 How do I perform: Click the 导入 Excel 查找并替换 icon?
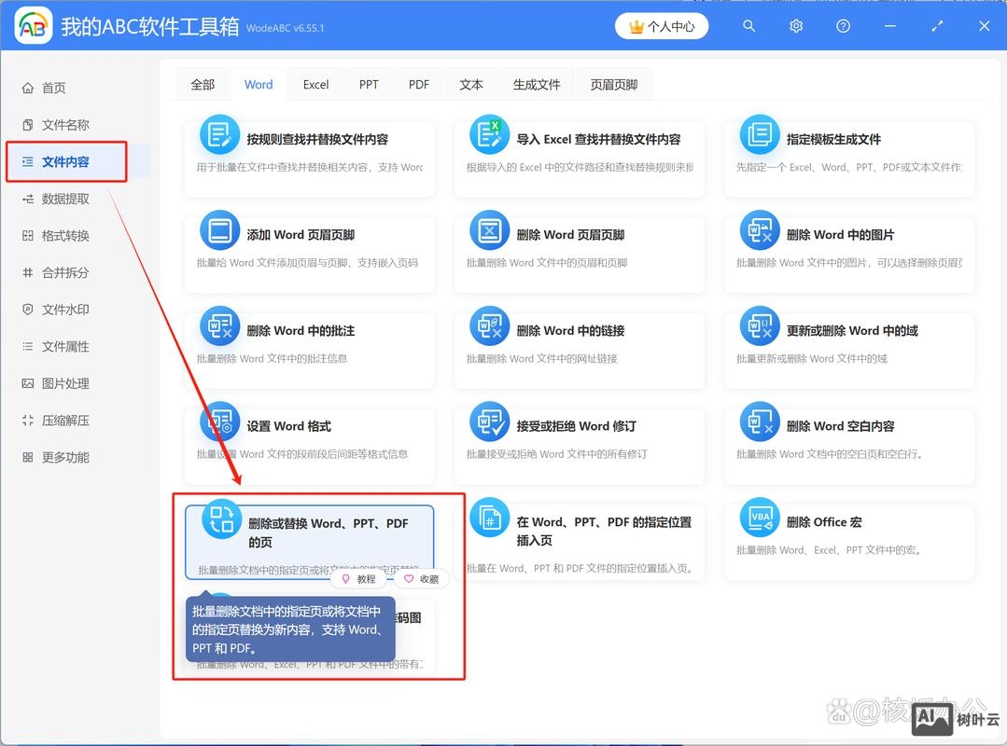(x=489, y=135)
